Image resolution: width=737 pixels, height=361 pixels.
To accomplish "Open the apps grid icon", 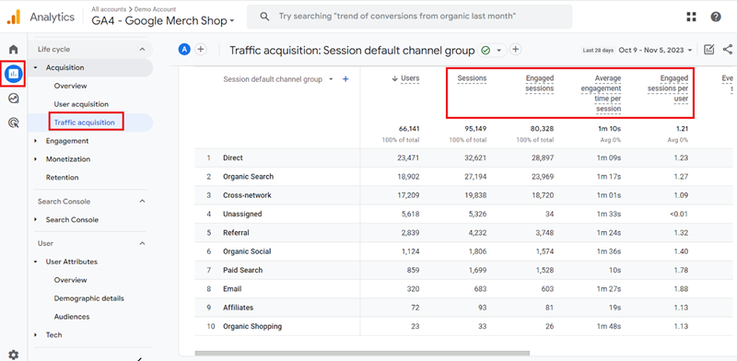I will (691, 17).
